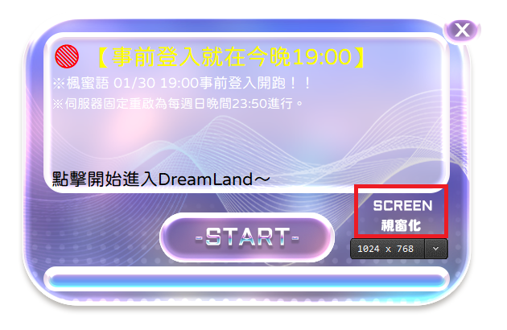This screenshot has height=330, width=507.
Task: Click the blue loading progress bar
Action: pos(247,280)
